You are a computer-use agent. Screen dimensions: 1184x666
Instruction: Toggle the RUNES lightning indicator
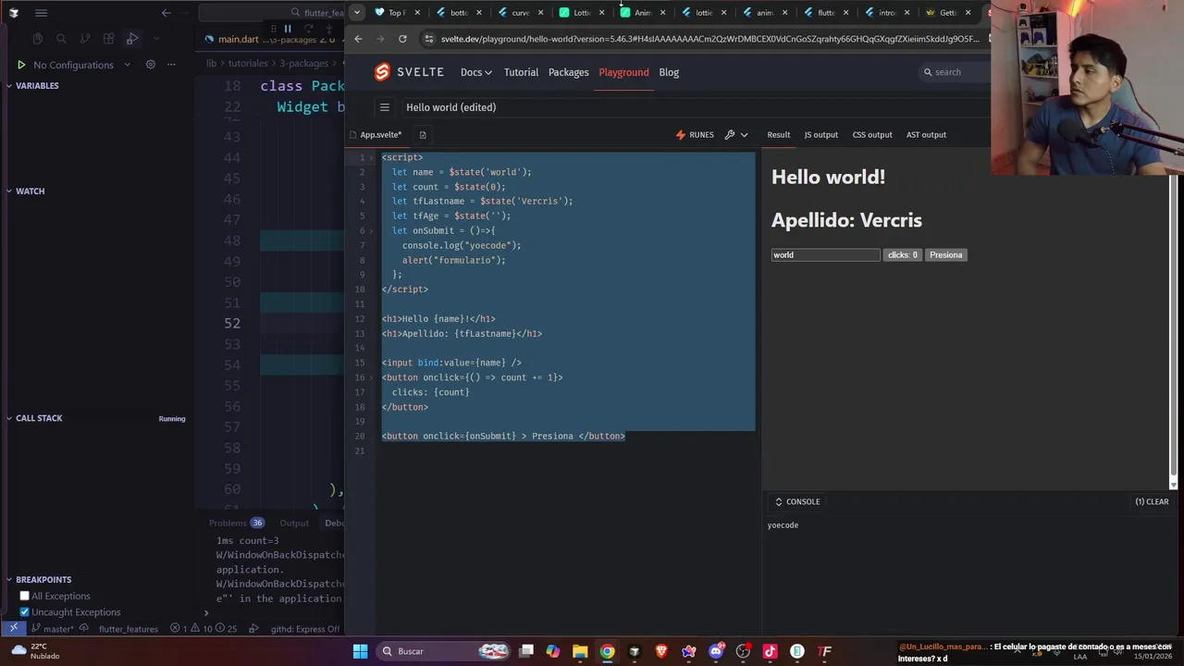[695, 135]
